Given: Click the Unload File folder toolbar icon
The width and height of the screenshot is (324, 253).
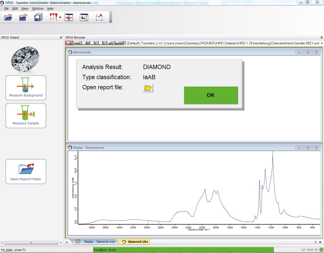Looking at the screenshot, I should coord(23,17).
